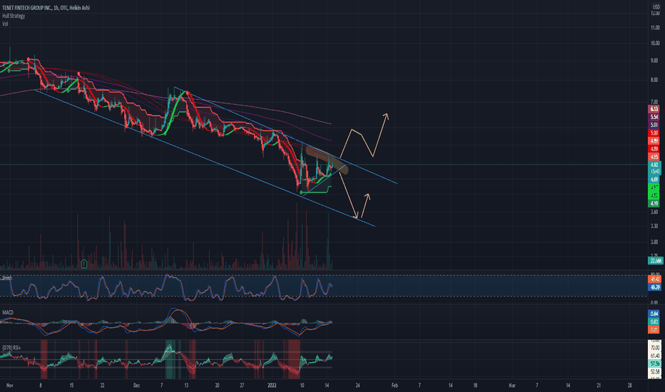Click the orange Stoch value label
Image resolution: width=665 pixels, height=392 pixels.
(x=655, y=279)
